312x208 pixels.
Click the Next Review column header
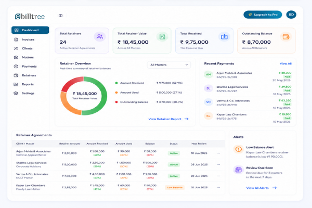coord(199,144)
